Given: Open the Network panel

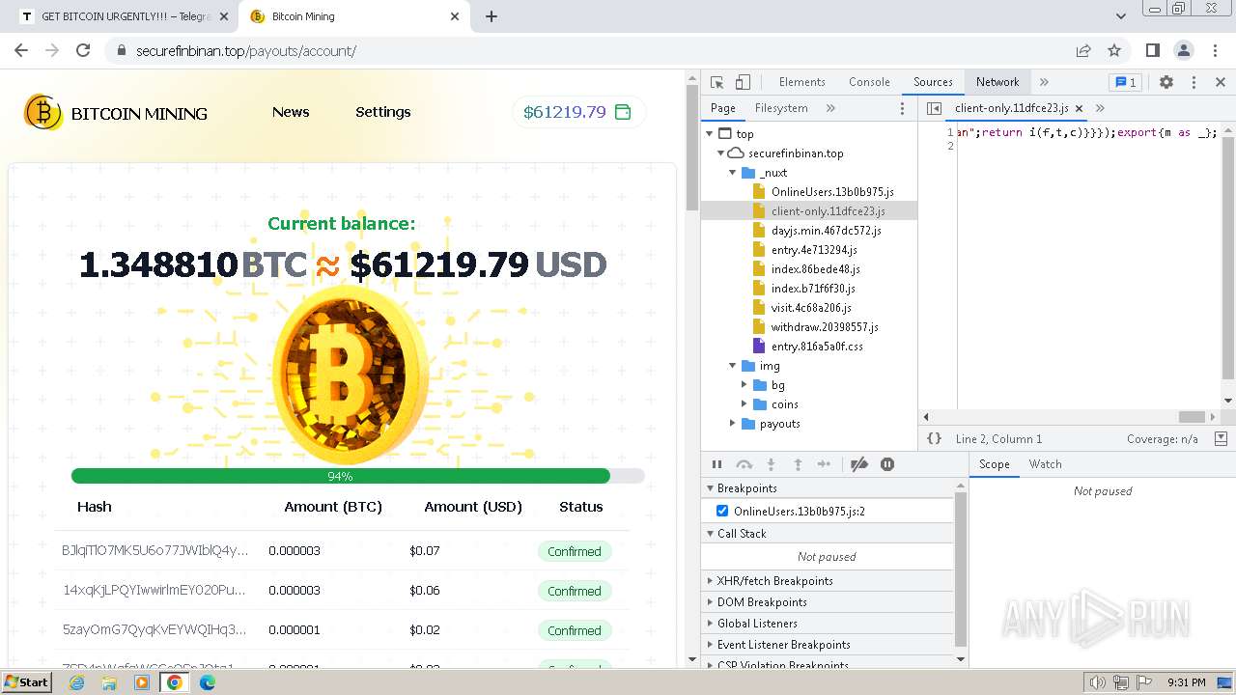Looking at the screenshot, I should [x=997, y=82].
